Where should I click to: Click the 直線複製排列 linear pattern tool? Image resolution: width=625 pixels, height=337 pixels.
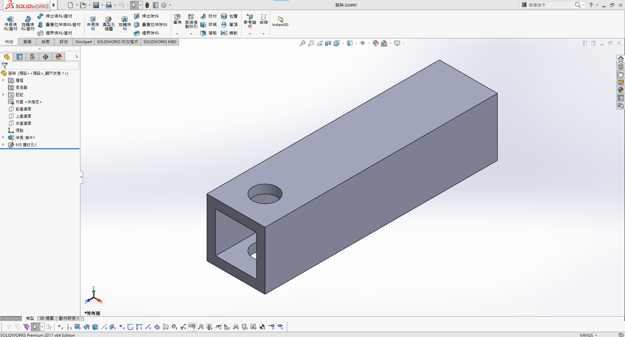(x=191, y=21)
